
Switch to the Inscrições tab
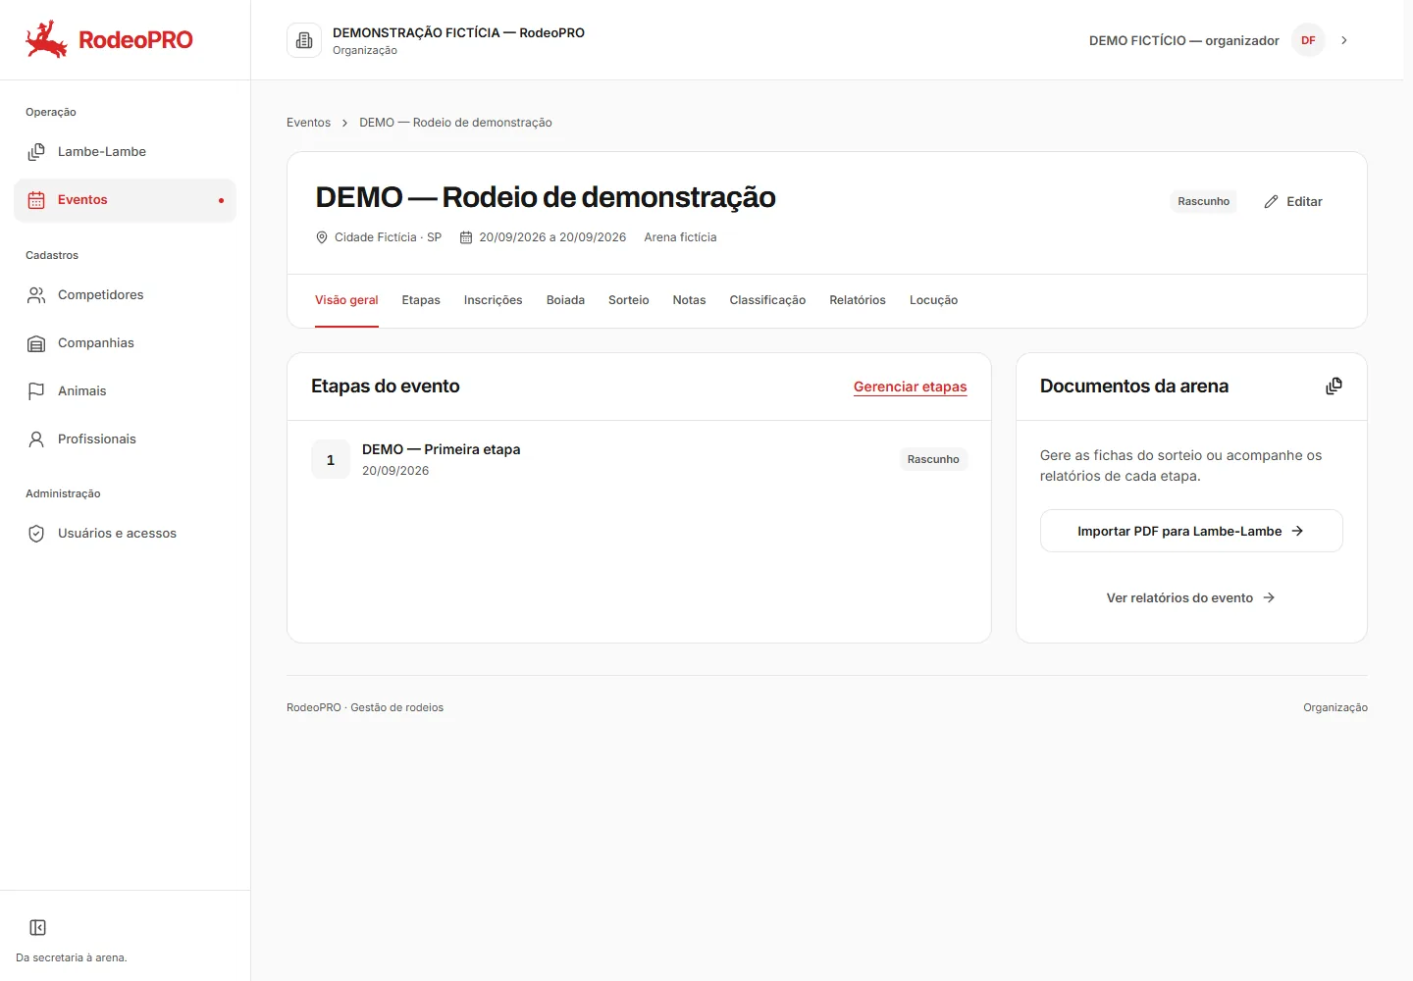[493, 300]
